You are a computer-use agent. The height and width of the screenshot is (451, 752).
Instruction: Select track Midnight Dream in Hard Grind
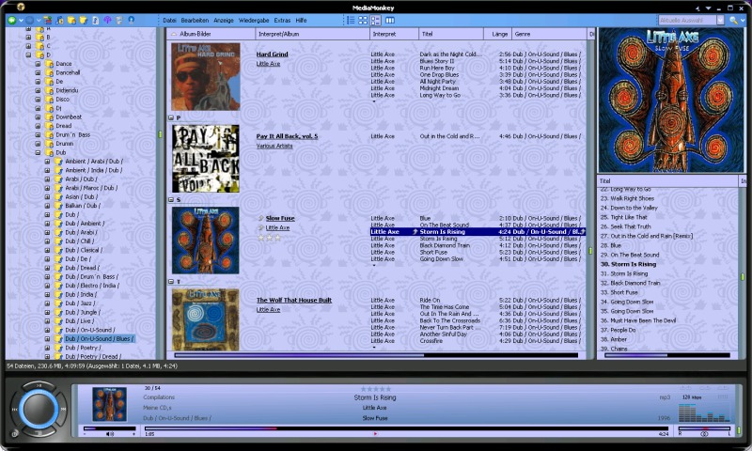pos(439,88)
